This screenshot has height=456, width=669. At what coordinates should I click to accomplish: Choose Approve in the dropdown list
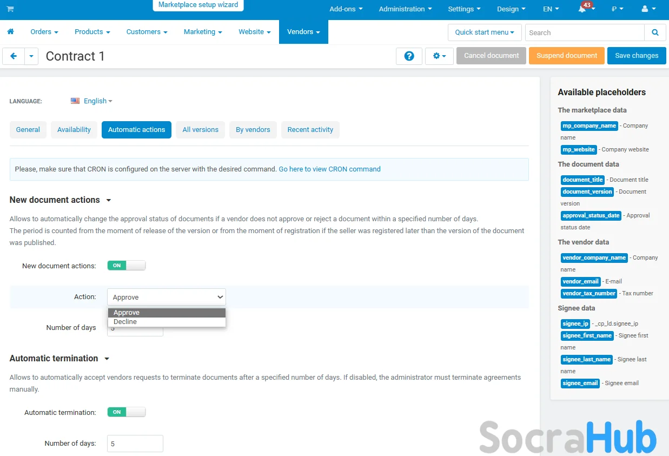(x=167, y=313)
